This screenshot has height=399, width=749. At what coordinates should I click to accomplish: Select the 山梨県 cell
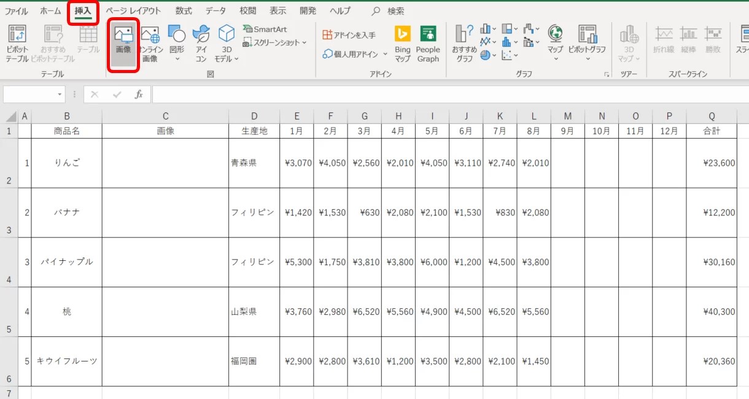pos(254,312)
